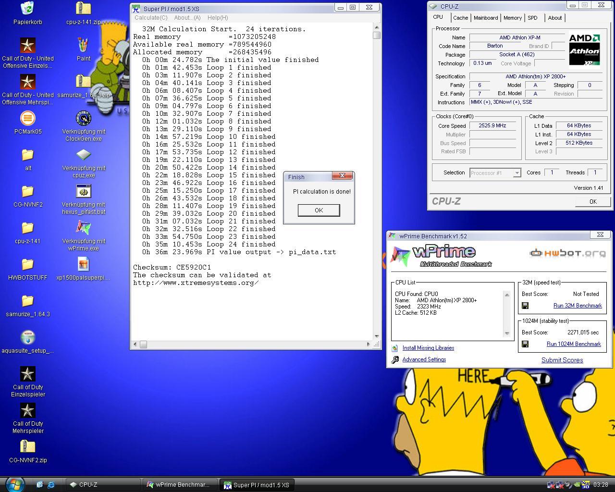
Task: Open Install Missing Libraries link
Action: click(x=428, y=348)
